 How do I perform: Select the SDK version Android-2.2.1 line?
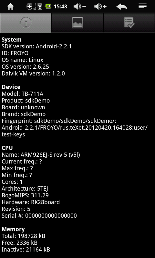[x=36, y=46]
